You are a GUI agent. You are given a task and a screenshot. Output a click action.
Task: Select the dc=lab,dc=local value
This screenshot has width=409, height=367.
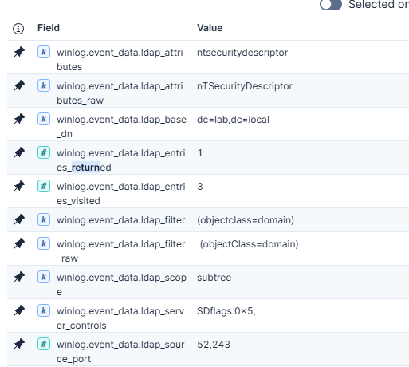(233, 120)
